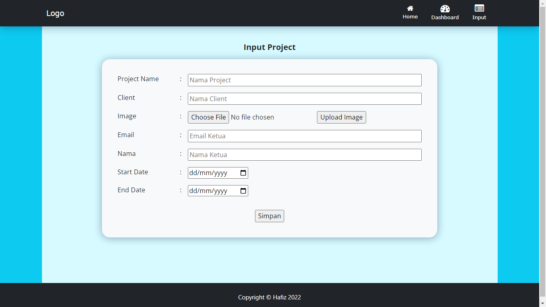Image resolution: width=546 pixels, height=307 pixels.
Task: Click "Copyright © Hafiz 2022" footer text
Action: [x=269, y=297]
